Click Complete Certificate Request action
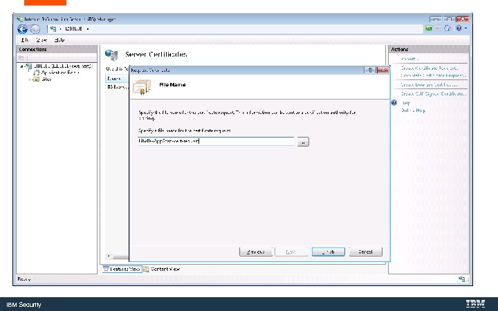Image resolution: width=498 pixels, height=311 pixels. (x=433, y=75)
